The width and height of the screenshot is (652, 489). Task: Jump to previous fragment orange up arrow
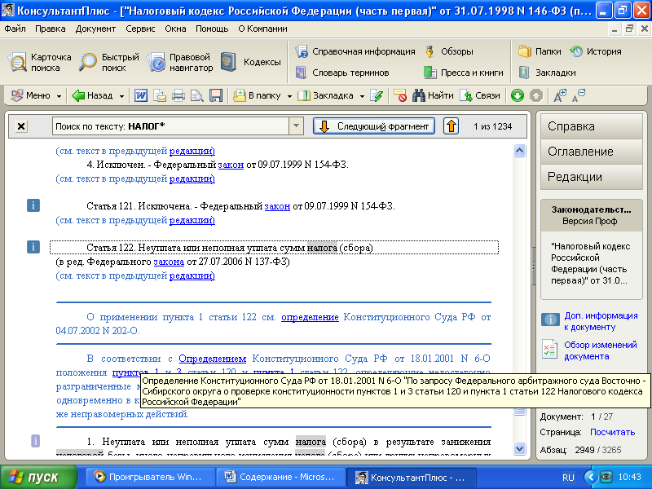point(452,126)
